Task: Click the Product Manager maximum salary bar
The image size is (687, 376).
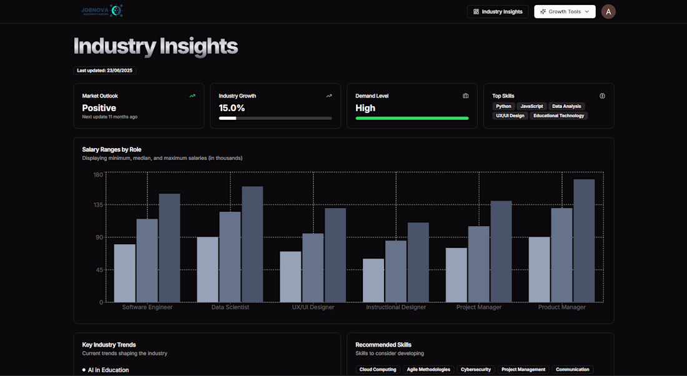Action: point(584,240)
